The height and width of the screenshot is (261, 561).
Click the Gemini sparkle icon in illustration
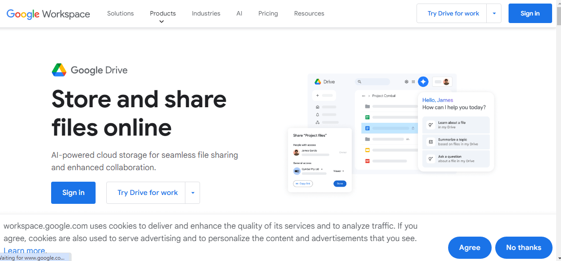423,82
